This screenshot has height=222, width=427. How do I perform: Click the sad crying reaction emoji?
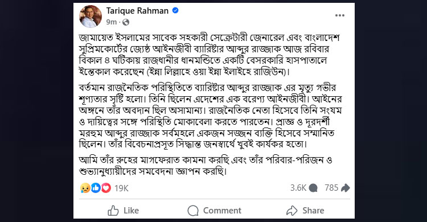coord(85,188)
